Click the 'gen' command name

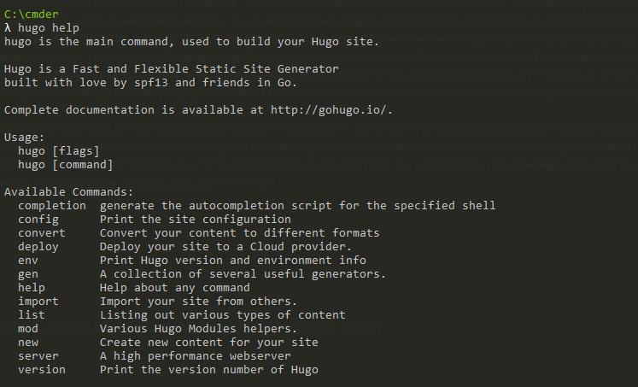coord(28,273)
